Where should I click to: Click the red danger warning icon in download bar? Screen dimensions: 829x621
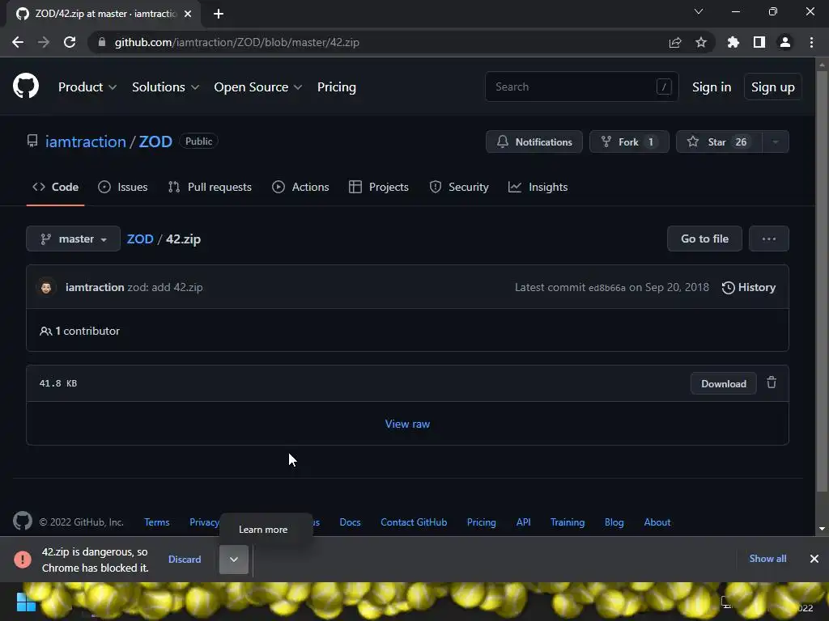[x=23, y=560]
